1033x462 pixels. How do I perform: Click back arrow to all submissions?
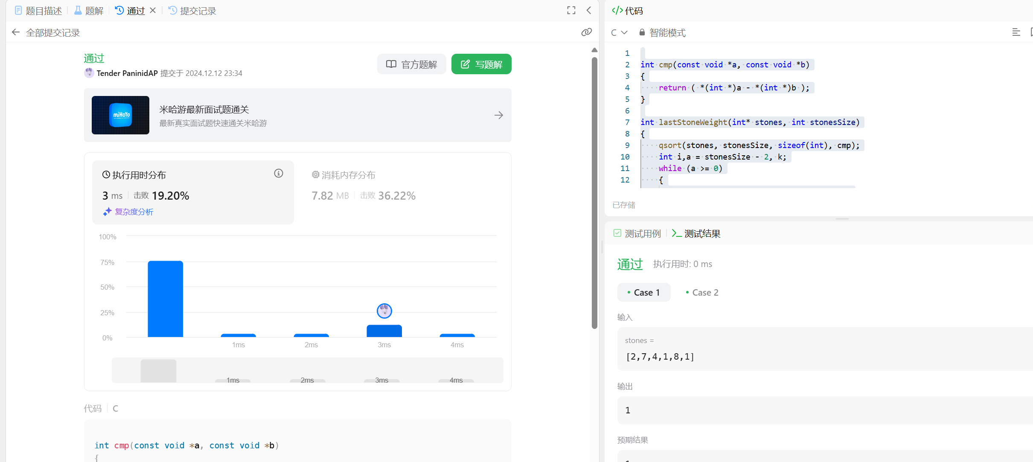tap(16, 32)
